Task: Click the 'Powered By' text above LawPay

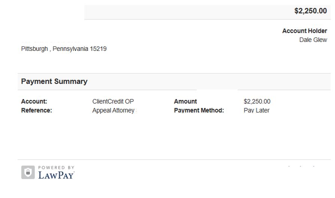Action: [x=56, y=168]
